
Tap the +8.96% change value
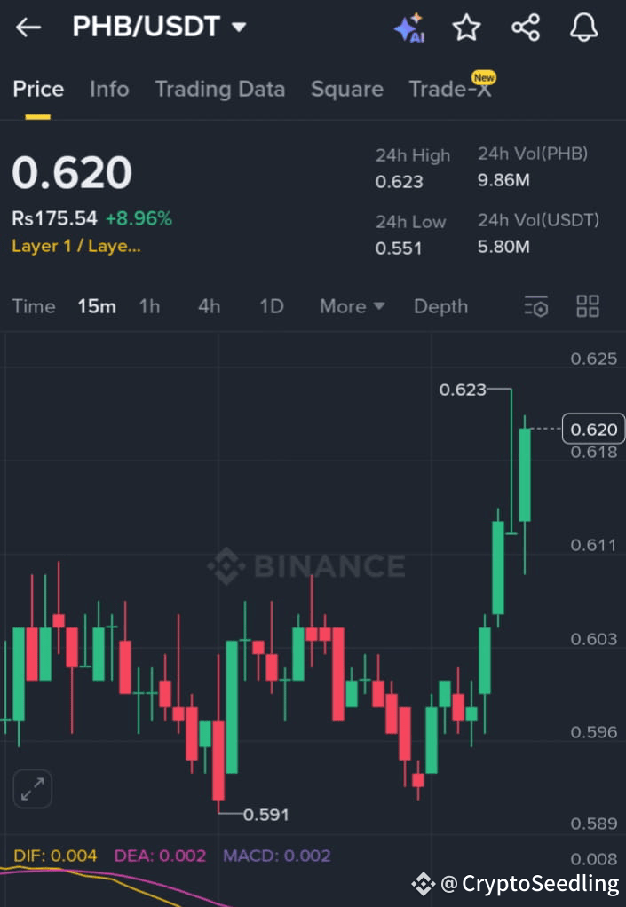coord(139,218)
